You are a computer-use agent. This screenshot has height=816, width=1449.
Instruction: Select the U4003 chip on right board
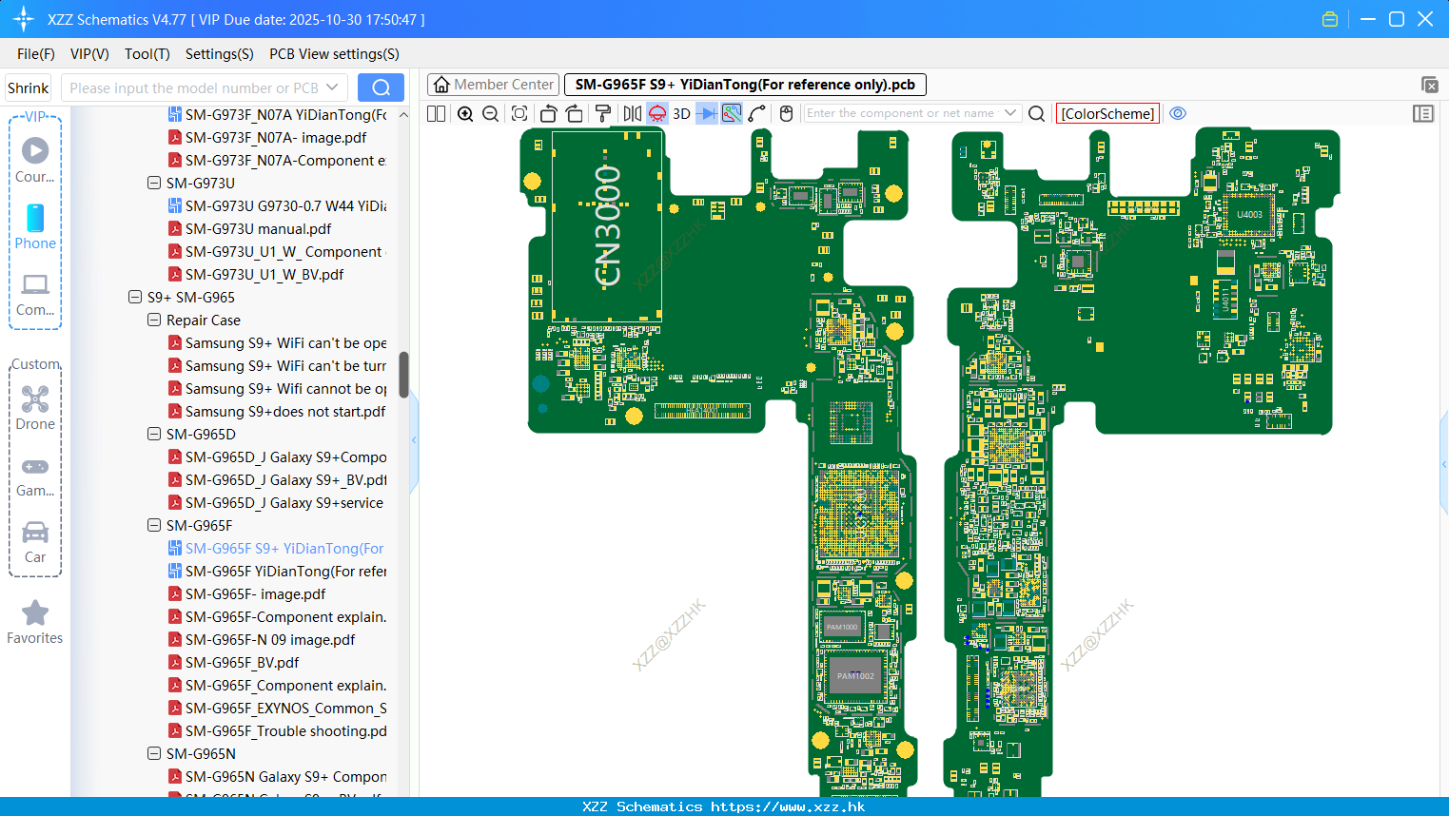1249,215
